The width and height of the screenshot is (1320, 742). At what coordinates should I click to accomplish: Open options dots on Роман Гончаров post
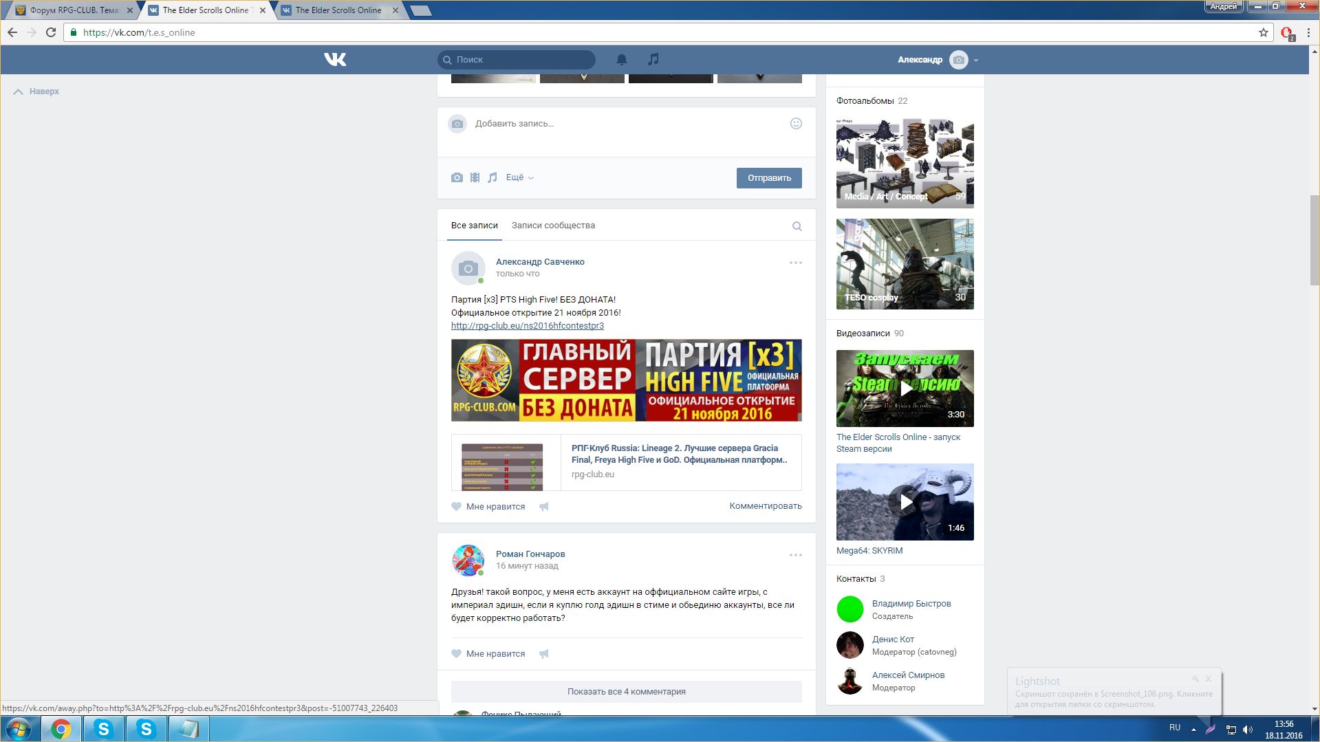tap(796, 555)
